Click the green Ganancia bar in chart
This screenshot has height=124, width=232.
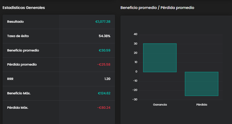(x=160, y=58)
